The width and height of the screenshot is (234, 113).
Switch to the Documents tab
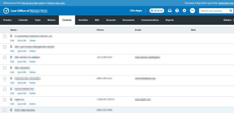pos(129,20)
